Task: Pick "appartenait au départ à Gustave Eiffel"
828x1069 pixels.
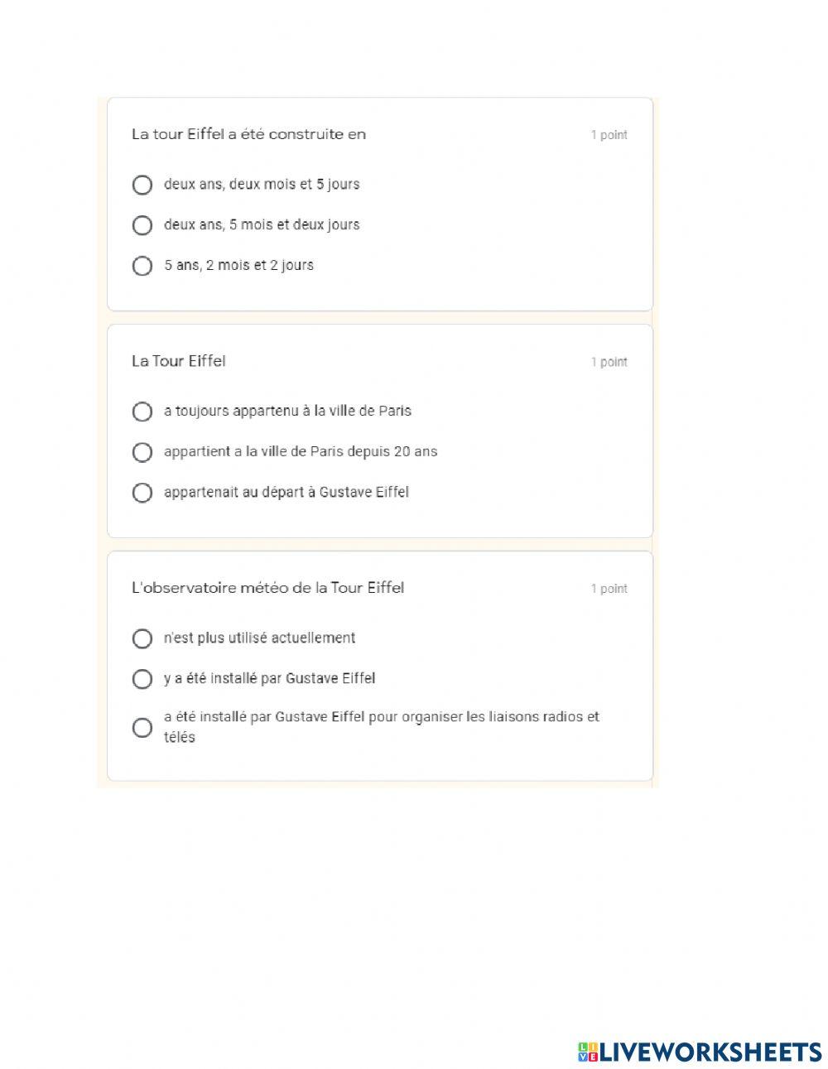Action: coord(142,493)
